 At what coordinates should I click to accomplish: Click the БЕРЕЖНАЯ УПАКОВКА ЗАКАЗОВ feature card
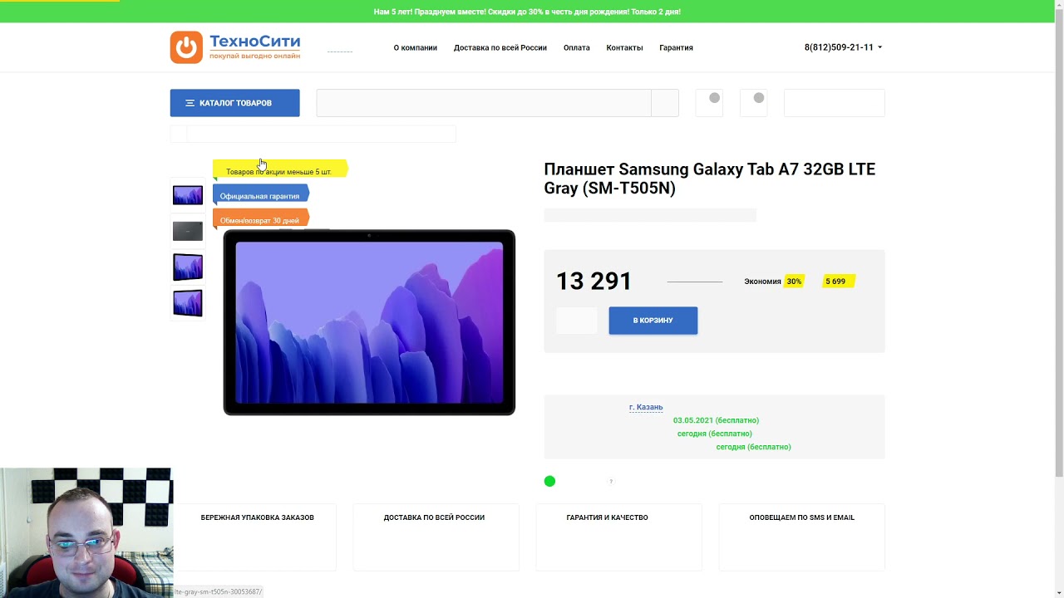click(x=254, y=537)
